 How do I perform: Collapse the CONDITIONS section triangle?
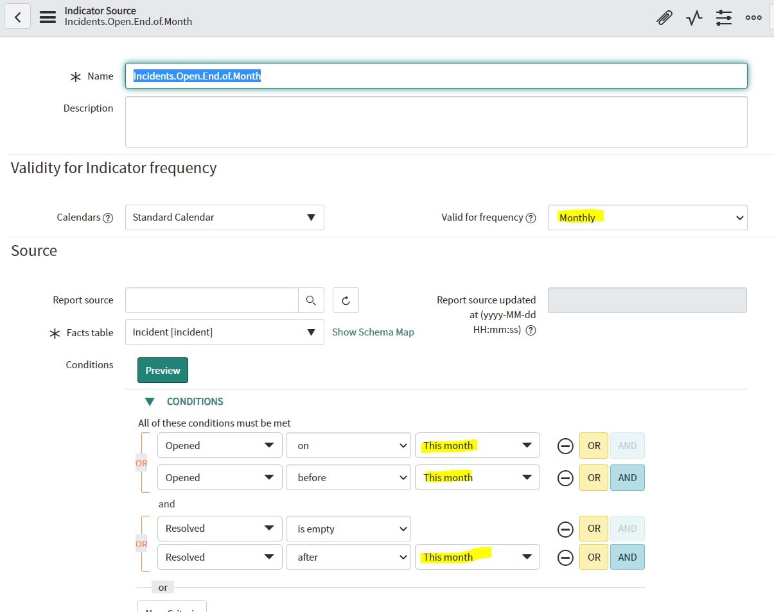[150, 401]
